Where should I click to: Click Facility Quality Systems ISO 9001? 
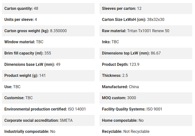(x=146, y=109)
